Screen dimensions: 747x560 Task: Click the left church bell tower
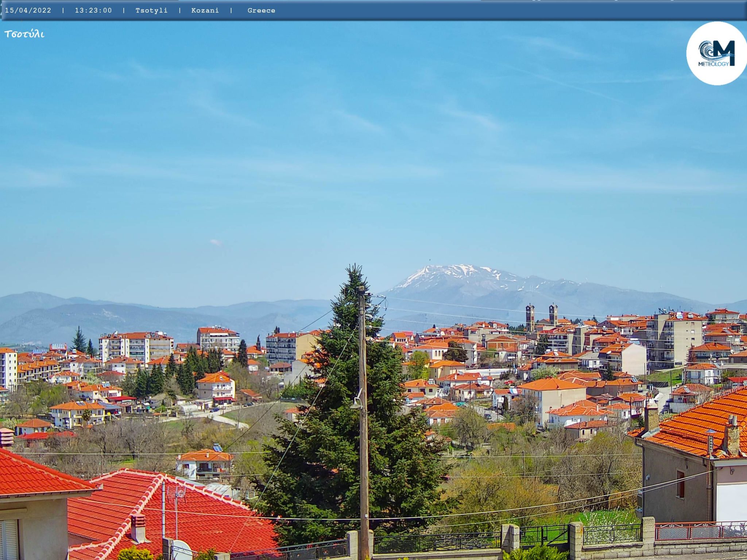pos(530,317)
